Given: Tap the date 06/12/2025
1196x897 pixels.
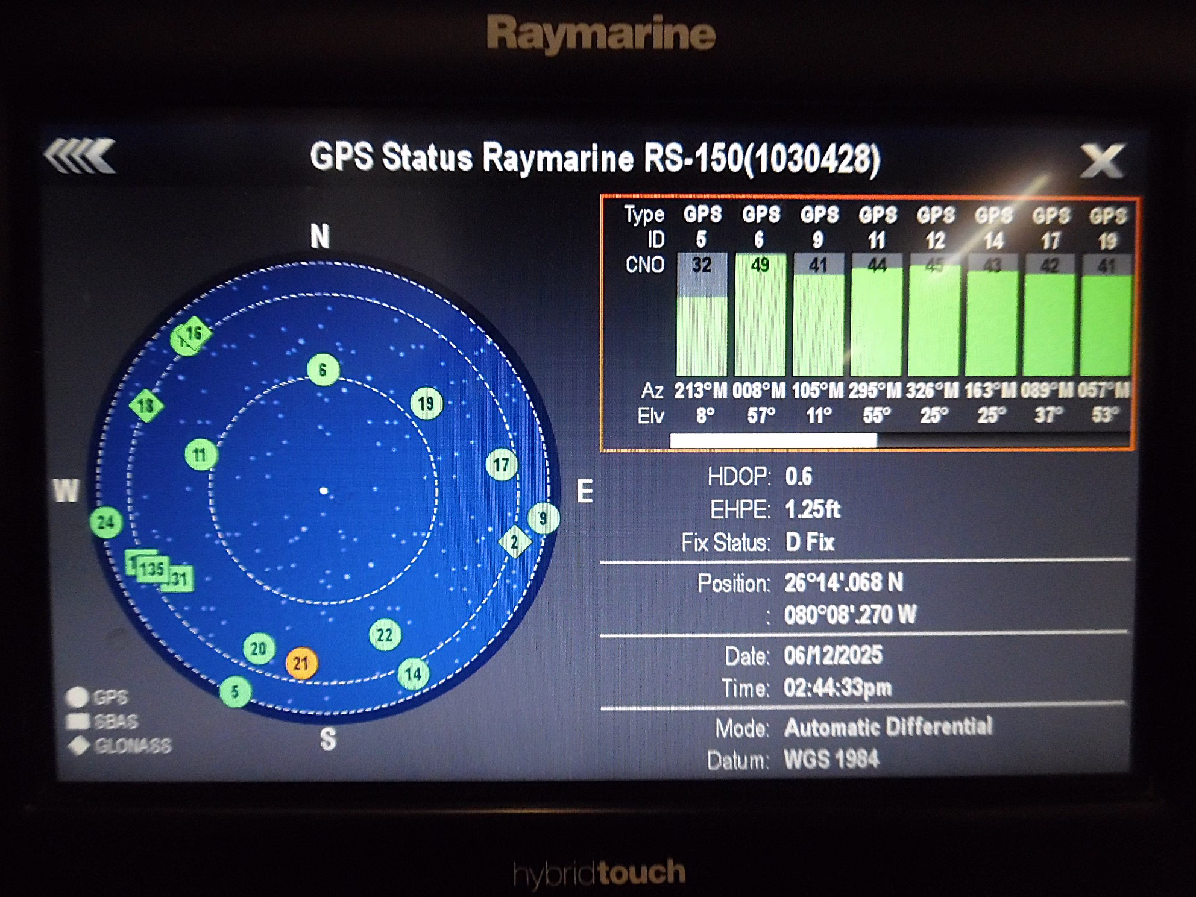Looking at the screenshot, I should pyautogui.click(x=833, y=655).
